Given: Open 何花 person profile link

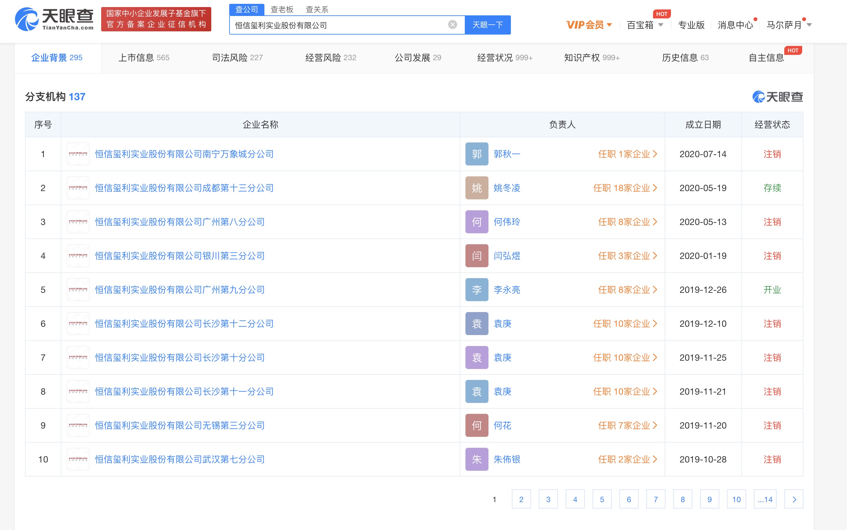Looking at the screenshot, I should pos(502,425).
